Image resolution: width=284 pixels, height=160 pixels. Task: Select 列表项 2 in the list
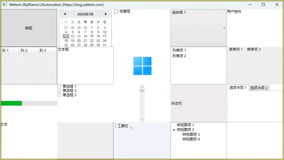(179, 56)
